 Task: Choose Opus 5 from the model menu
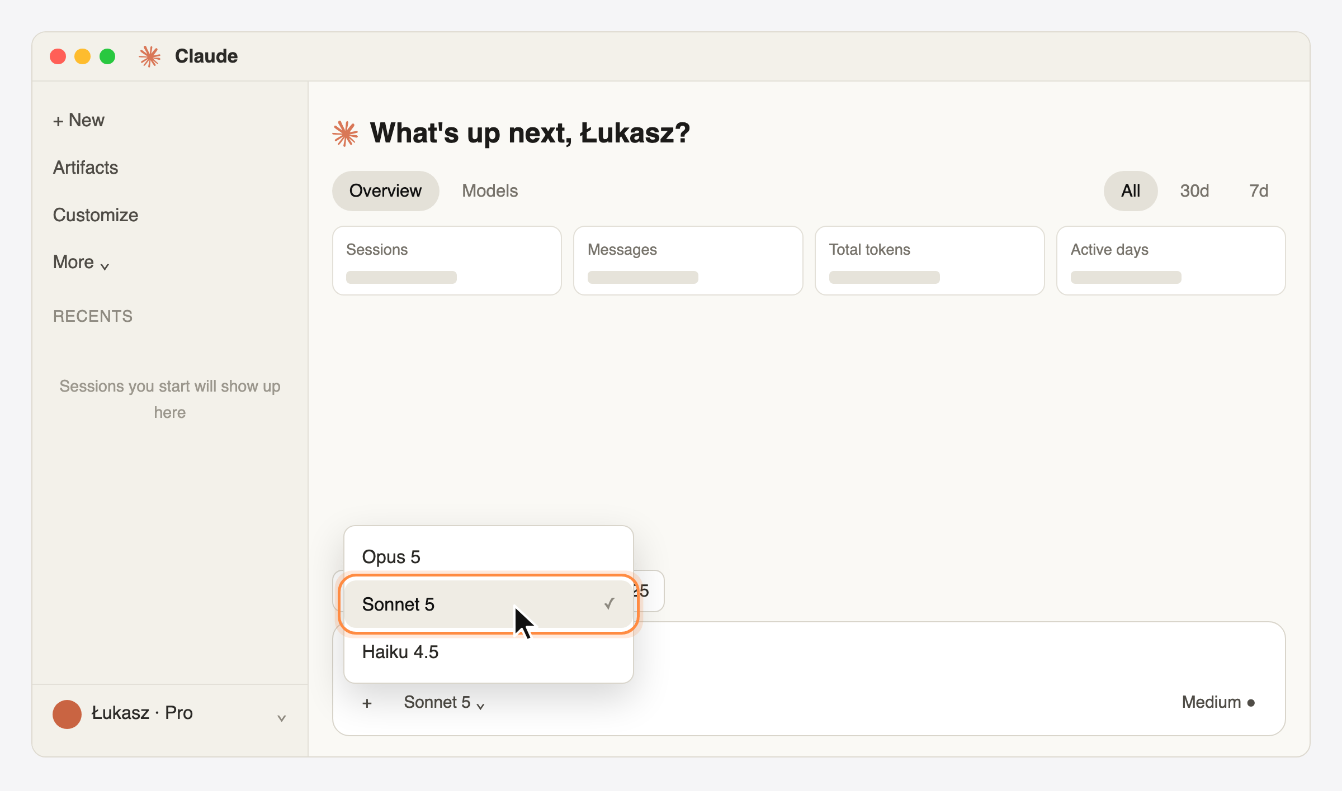(489, 557)
